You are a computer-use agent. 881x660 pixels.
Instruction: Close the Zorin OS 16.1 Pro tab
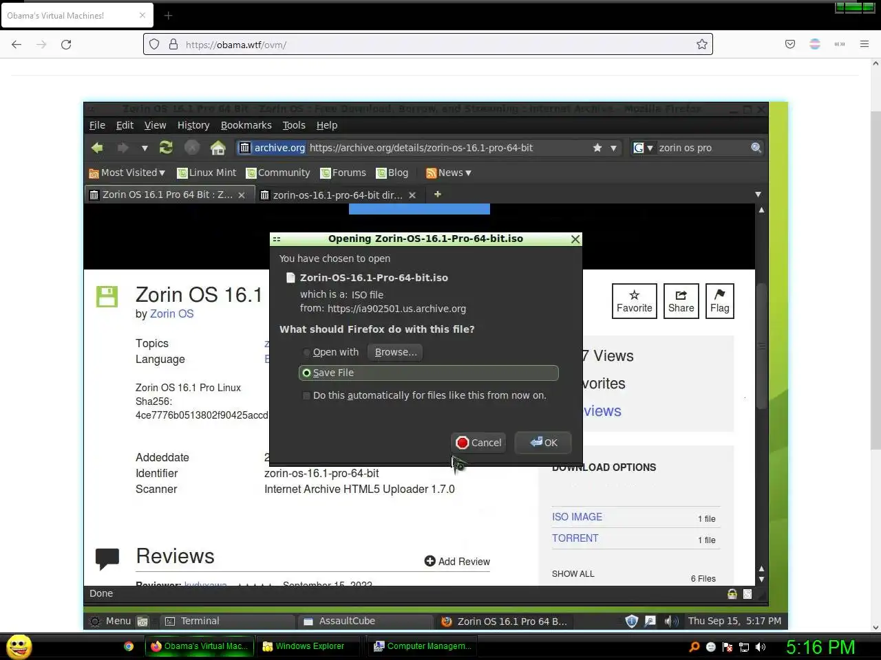[242, 195]
